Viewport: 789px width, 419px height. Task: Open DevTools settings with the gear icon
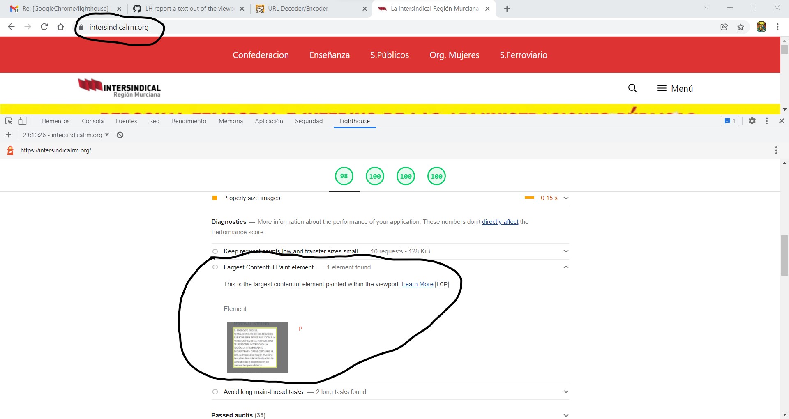(x=752, y=121)
